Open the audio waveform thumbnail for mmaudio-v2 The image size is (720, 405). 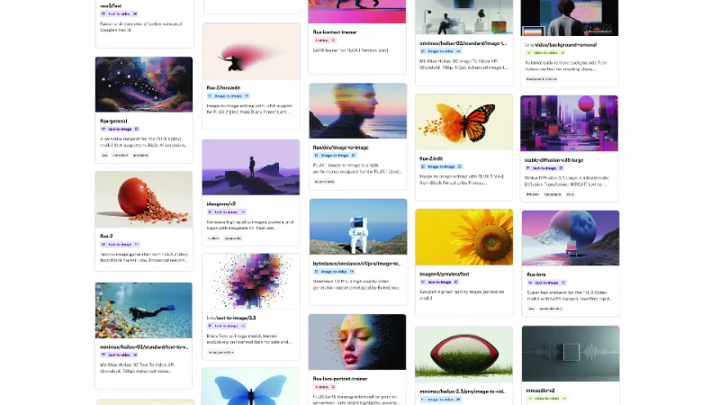coord(571,354)
